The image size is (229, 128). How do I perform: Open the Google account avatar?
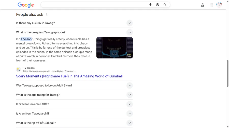pos(219,5)
